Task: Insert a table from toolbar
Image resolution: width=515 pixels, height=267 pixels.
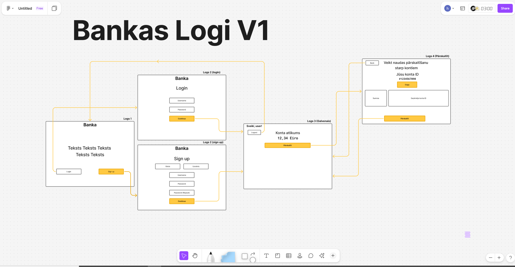Action: [289, 256]
